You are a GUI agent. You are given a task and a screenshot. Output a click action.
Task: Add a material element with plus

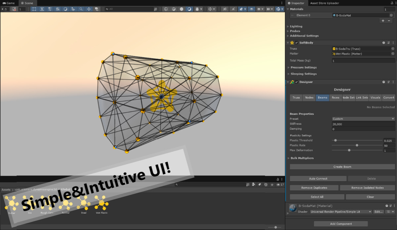tap(383, 20)
